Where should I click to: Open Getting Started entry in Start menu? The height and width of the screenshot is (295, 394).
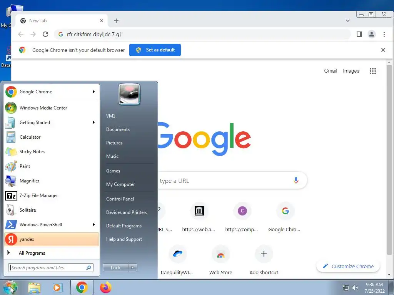[52, 123]
